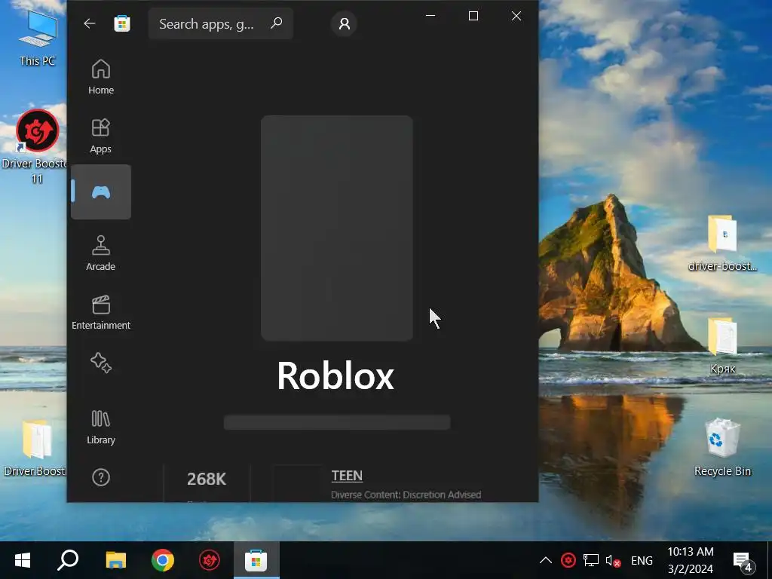The width and height of the screenshot is (772, 579).
Task: Open Entertainment section in sidebar
Action: point(101,311)
